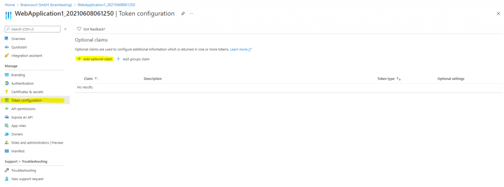Open the more options ellipsis
The image size is (504, 187).
(191, 14)
